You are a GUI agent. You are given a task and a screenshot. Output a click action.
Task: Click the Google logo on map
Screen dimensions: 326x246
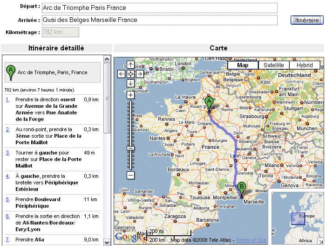pos(128,236)
